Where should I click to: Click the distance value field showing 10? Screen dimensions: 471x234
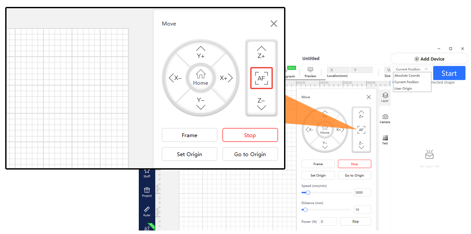point(363,210)
